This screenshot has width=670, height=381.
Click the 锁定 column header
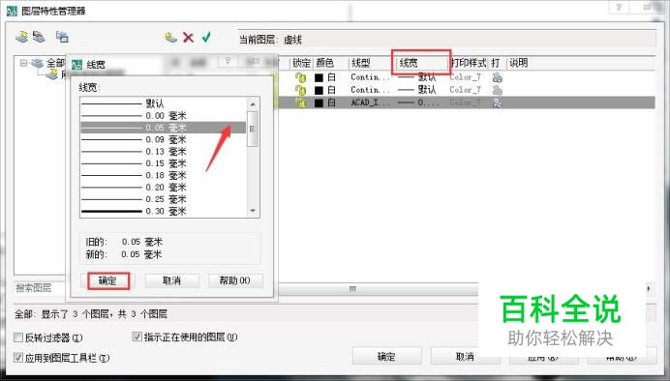[x=301, y=63]
